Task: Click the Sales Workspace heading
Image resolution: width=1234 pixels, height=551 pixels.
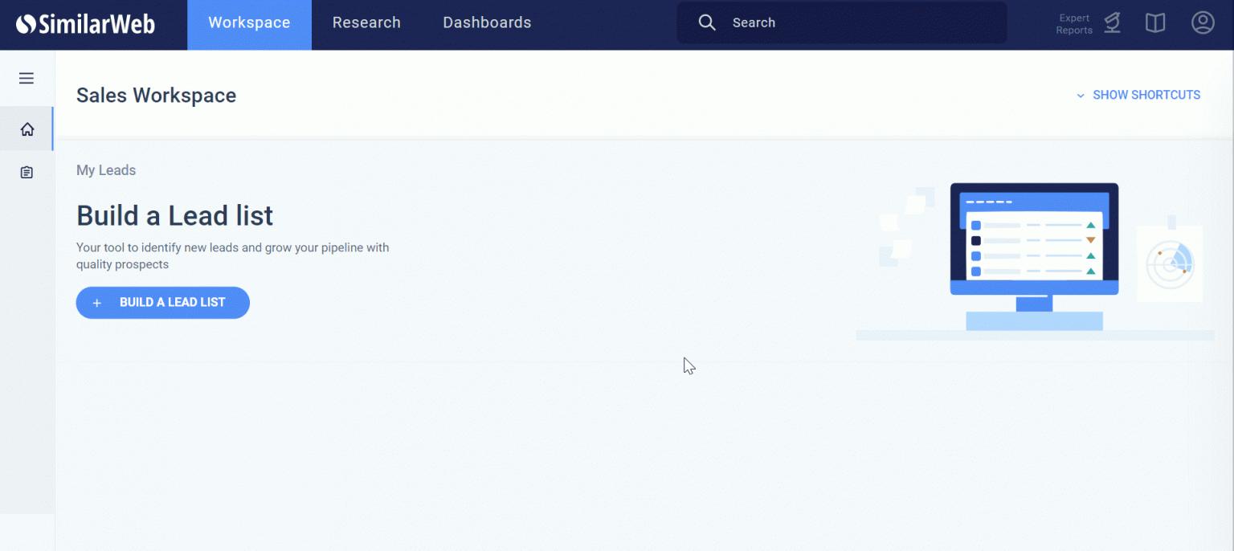Action: pyautogui.click(x=157, y=95)
